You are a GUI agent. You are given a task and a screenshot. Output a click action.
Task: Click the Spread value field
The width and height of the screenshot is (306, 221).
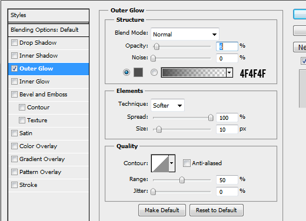(227, 118)
